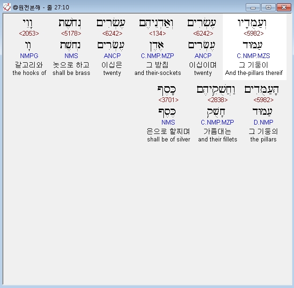Select the Korean gloss 이십이며
Viewport: 294px width, 288px height.
[203, 65]
